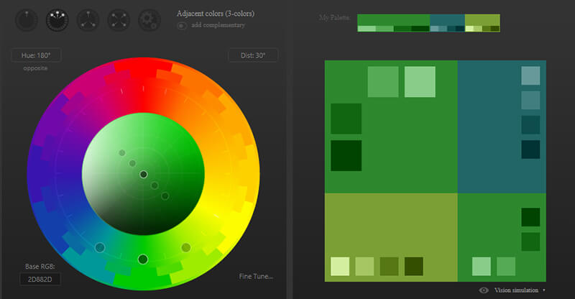
Task: Open the Hue: 180° value box
Action: [x=36, y=55]
